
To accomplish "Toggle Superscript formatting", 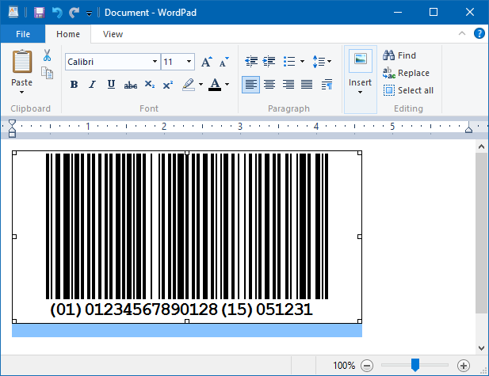I will (168, 85).
